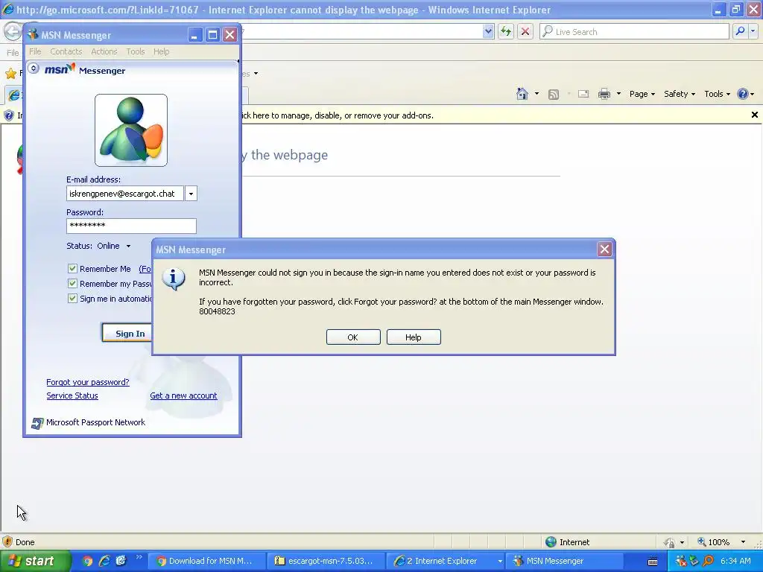Viewport: 763px width, 572px height.
Task: Click the blue Help question mark icon
Action: pyautogui.click(x=743, y=94)
